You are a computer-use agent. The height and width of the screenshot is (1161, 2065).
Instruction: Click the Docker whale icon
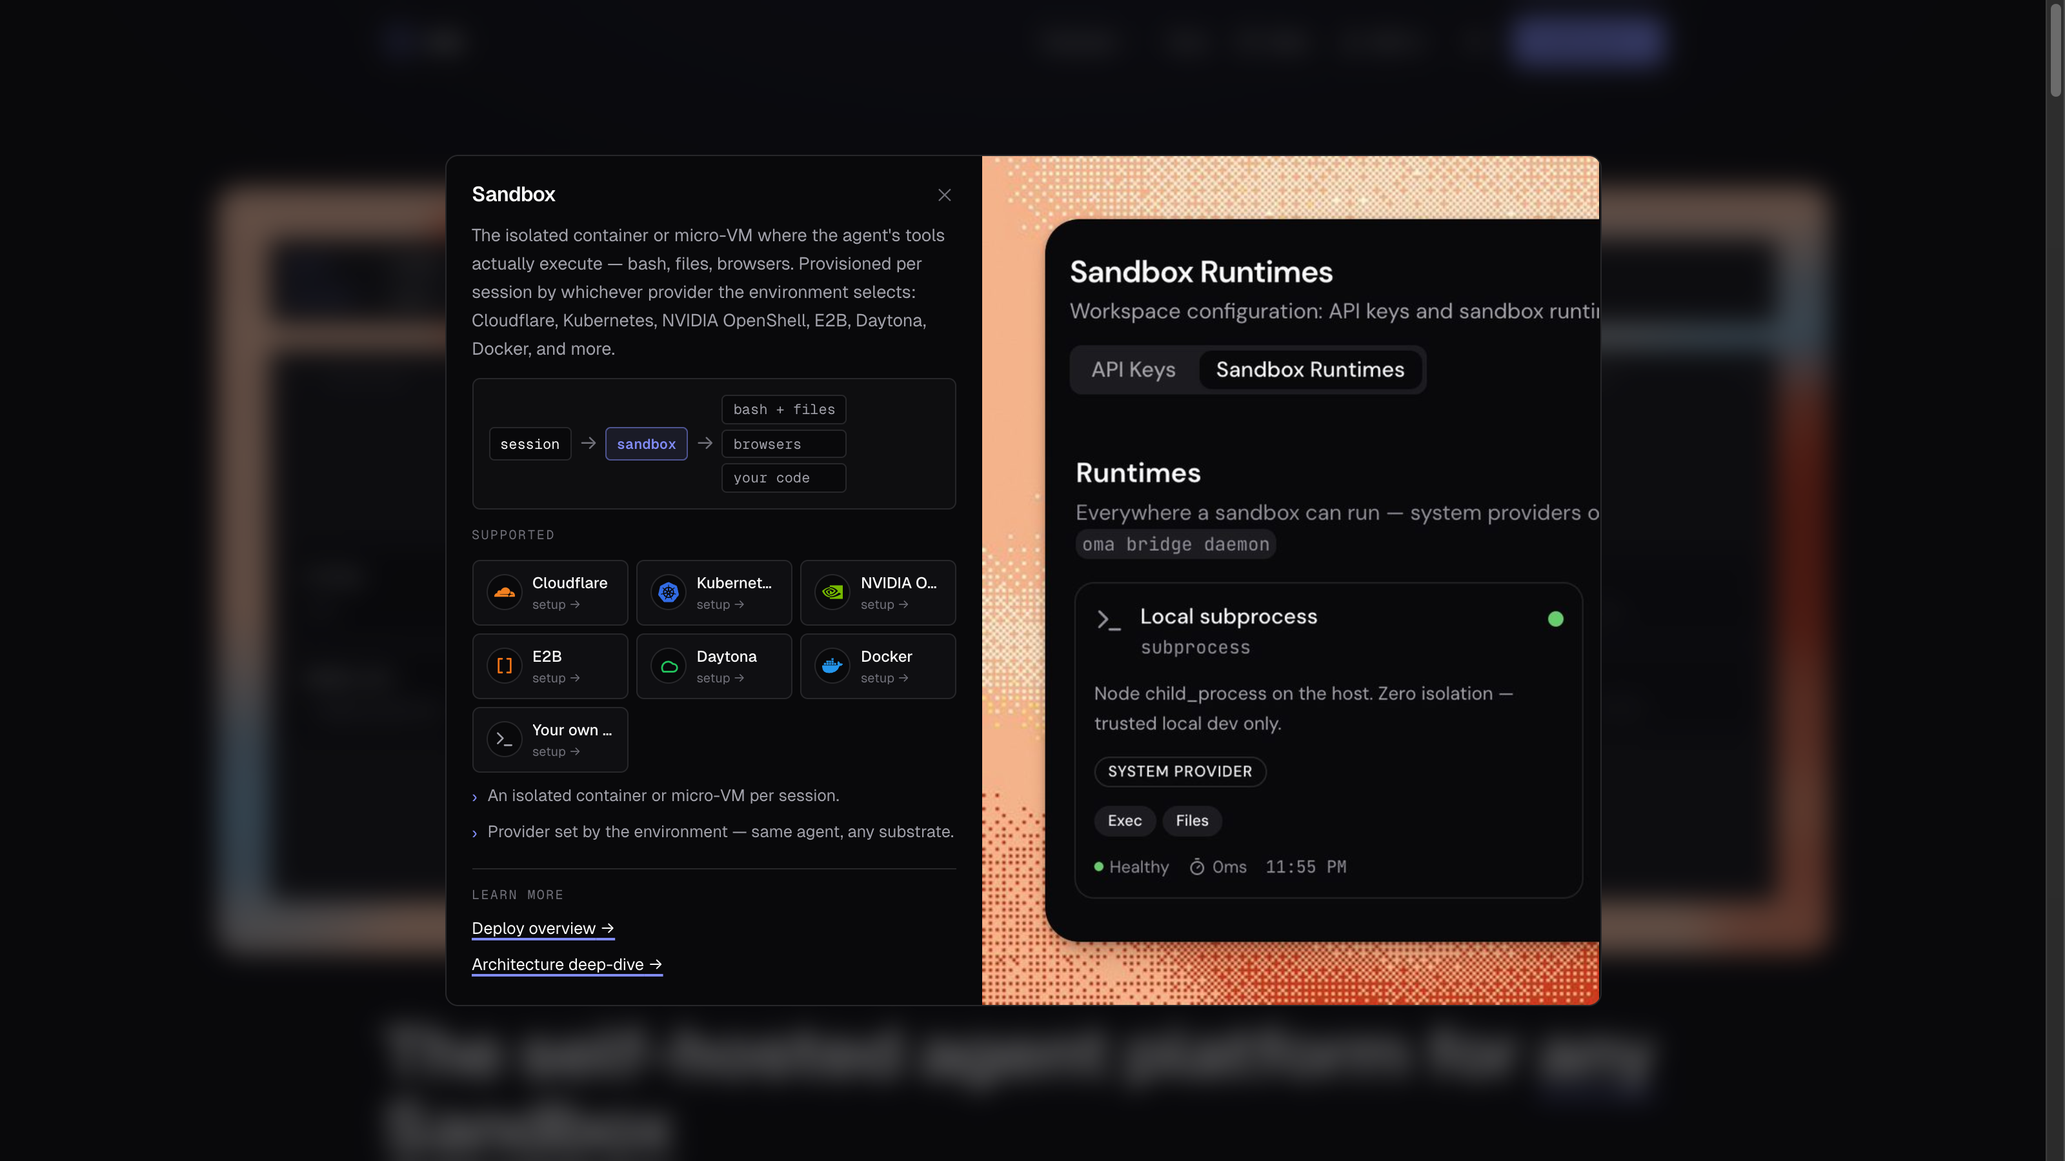click(x=833, y=666)
